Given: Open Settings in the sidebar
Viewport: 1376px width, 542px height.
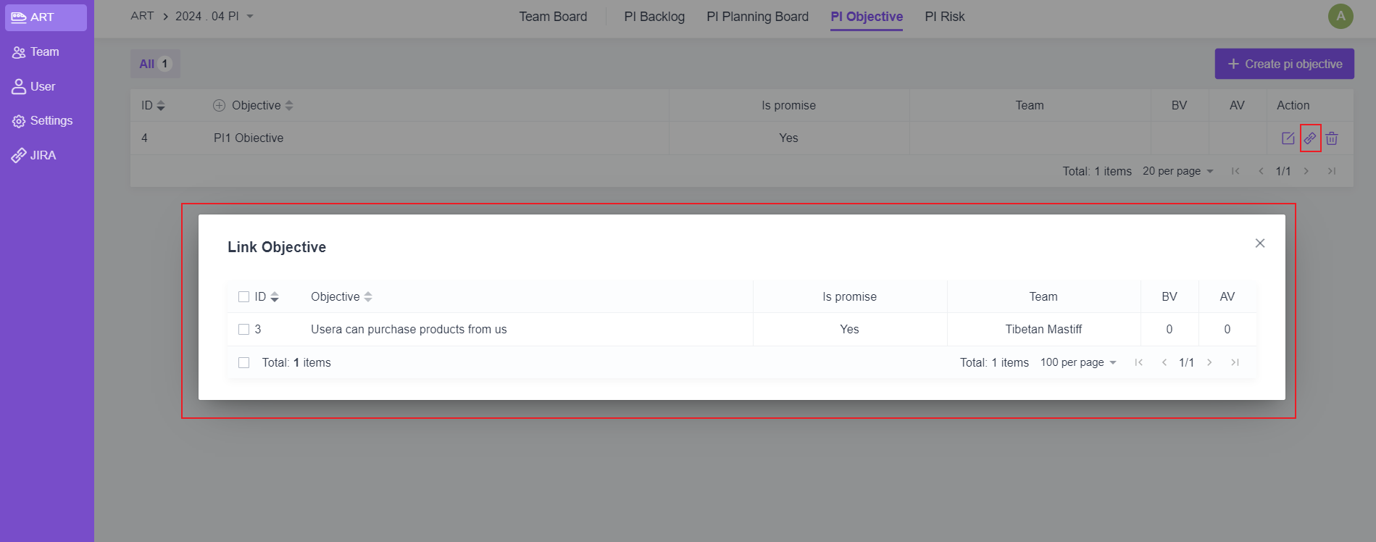Looking at the screenshot, I should click(x=46, y=121).
